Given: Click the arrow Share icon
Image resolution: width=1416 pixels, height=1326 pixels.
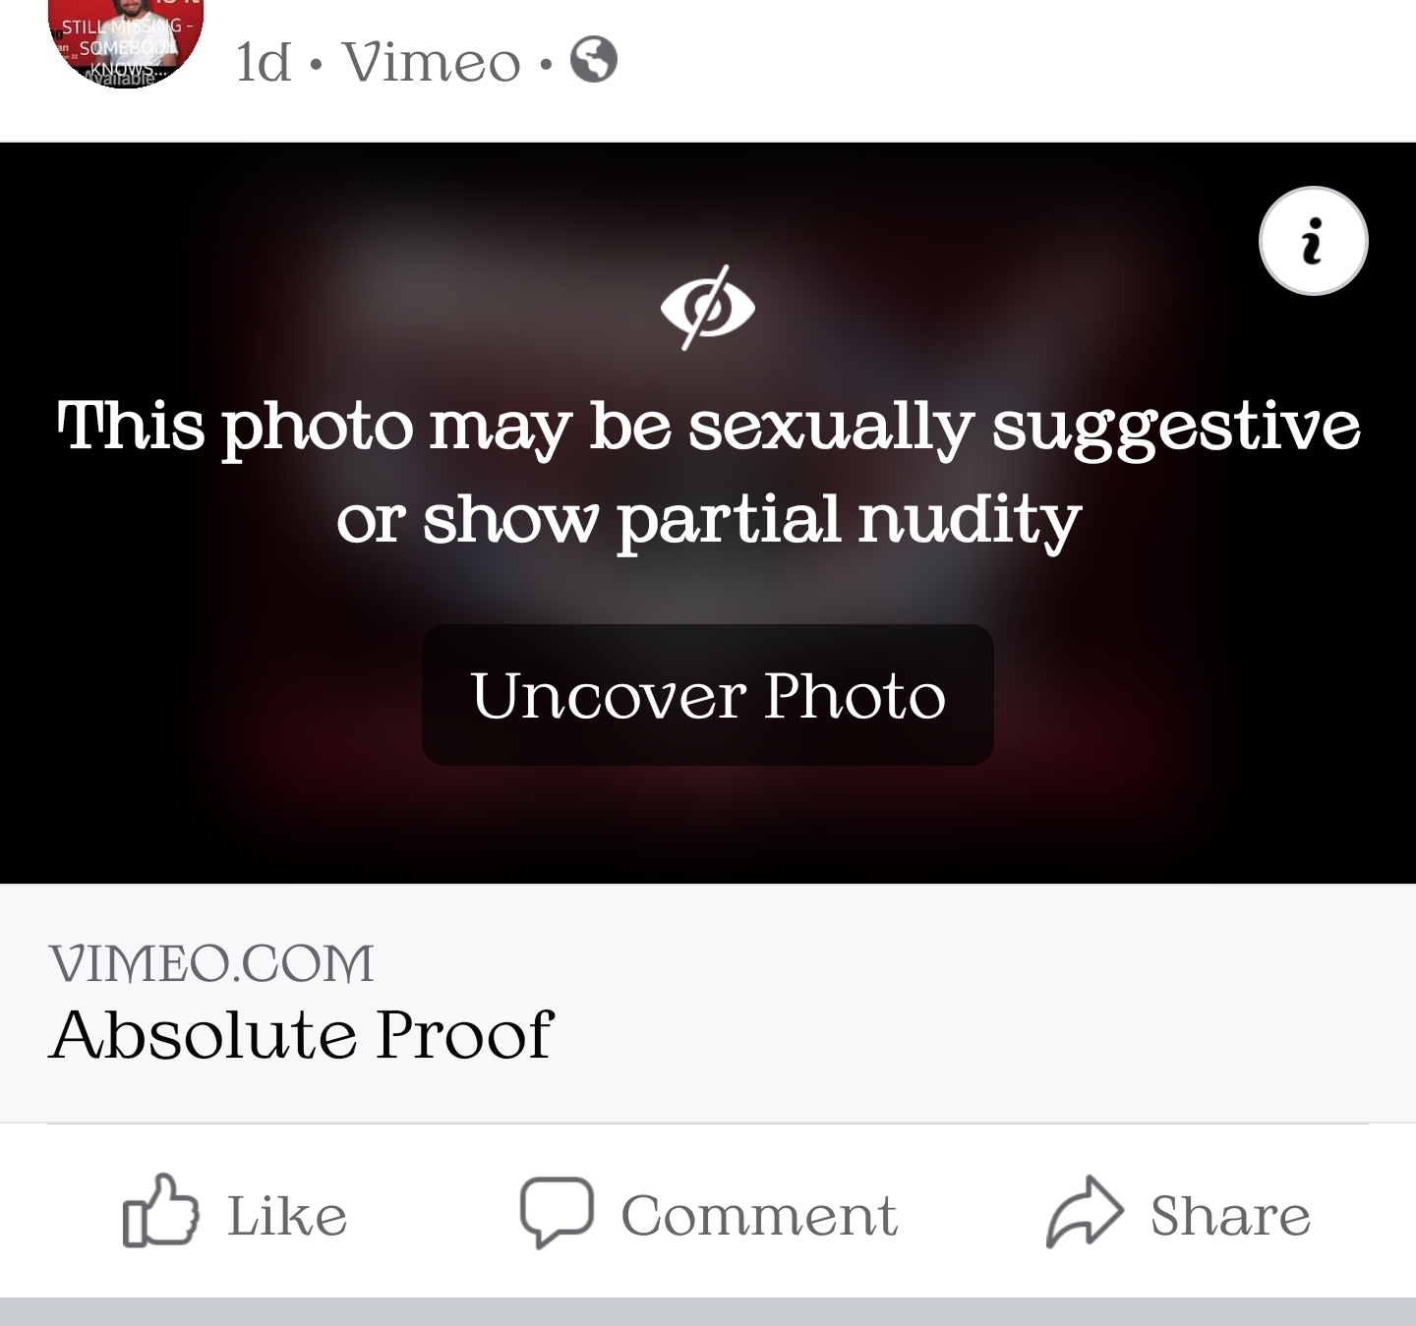Looking at the screenshot, I should (1084, 1212).
